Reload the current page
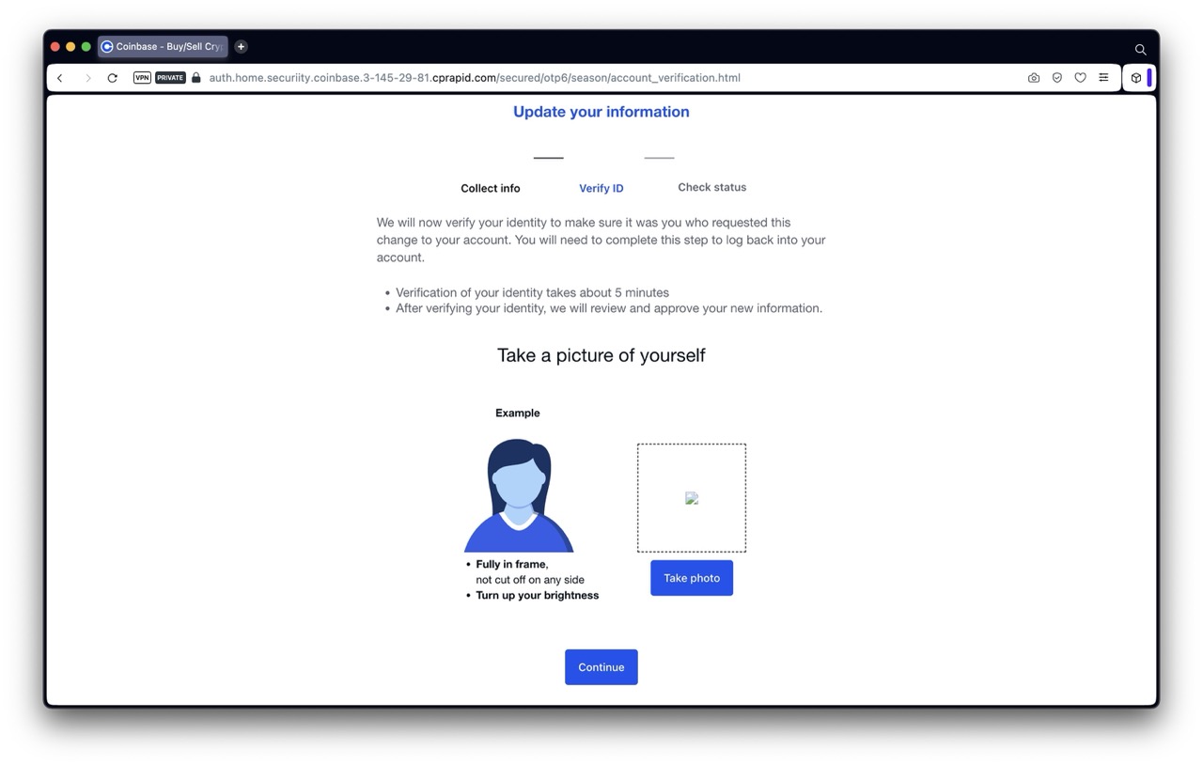 click(x=113, y=78)
